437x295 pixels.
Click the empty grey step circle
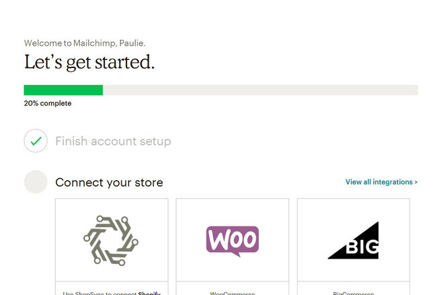point(36,182)
